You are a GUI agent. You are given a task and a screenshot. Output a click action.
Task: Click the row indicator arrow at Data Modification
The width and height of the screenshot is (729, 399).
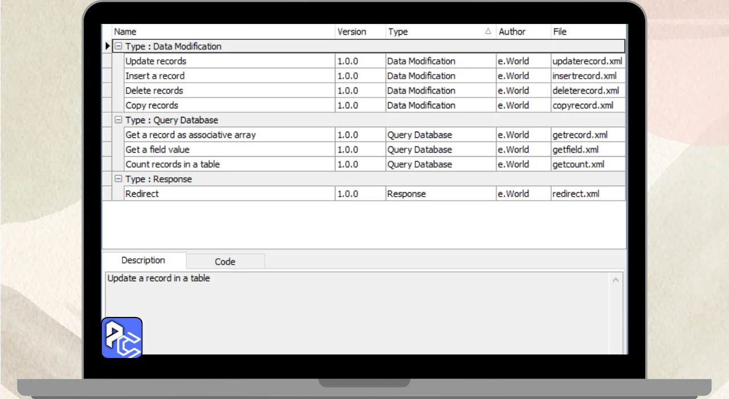[108, 47]
